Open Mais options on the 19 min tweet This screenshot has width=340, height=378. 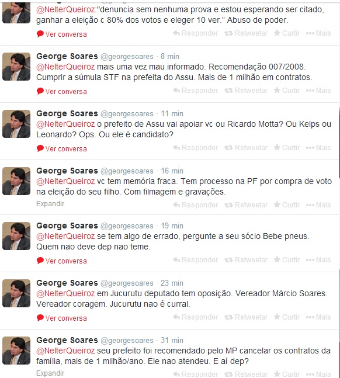point(318,259)
